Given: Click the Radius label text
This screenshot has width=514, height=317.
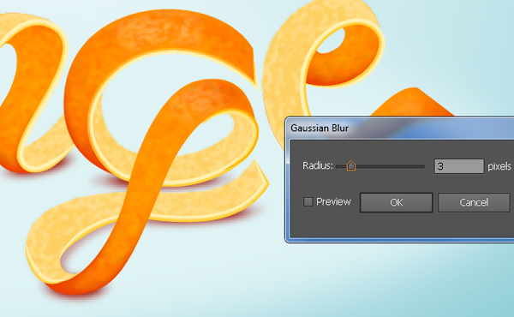Looking at the screenshot, I should click(317, 166).
